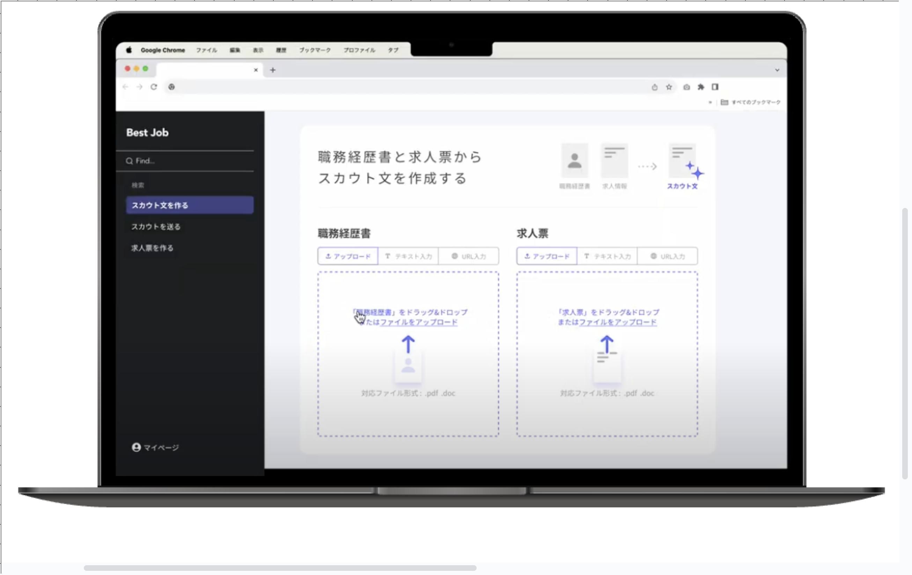Open the Chrome extensions puzzle icon
The width and height of the screenshot is (912, 575).
701,87
